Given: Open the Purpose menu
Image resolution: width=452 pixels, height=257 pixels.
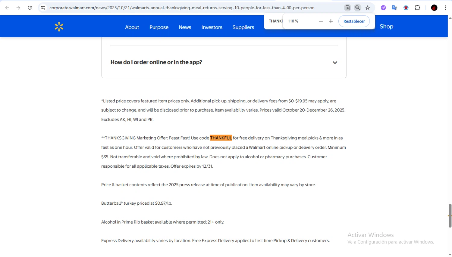Looking at the screenshot, I should pos(159,27).
